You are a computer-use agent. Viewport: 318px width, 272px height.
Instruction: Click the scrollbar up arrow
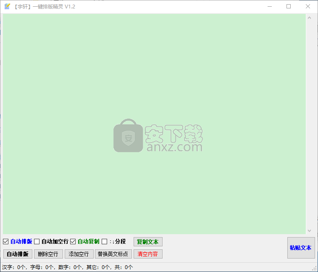point(309,18)
